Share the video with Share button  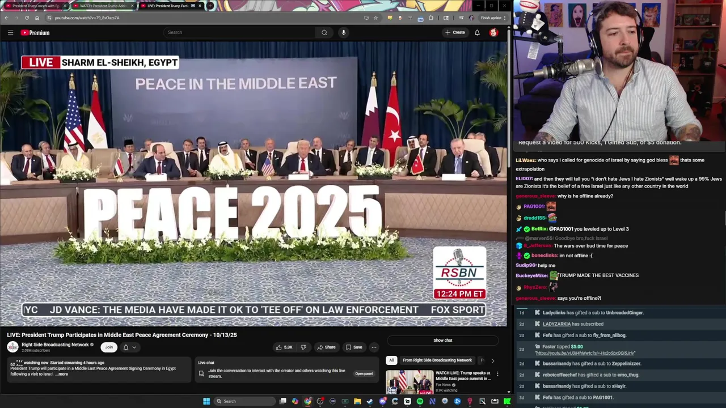coord(326,347)
